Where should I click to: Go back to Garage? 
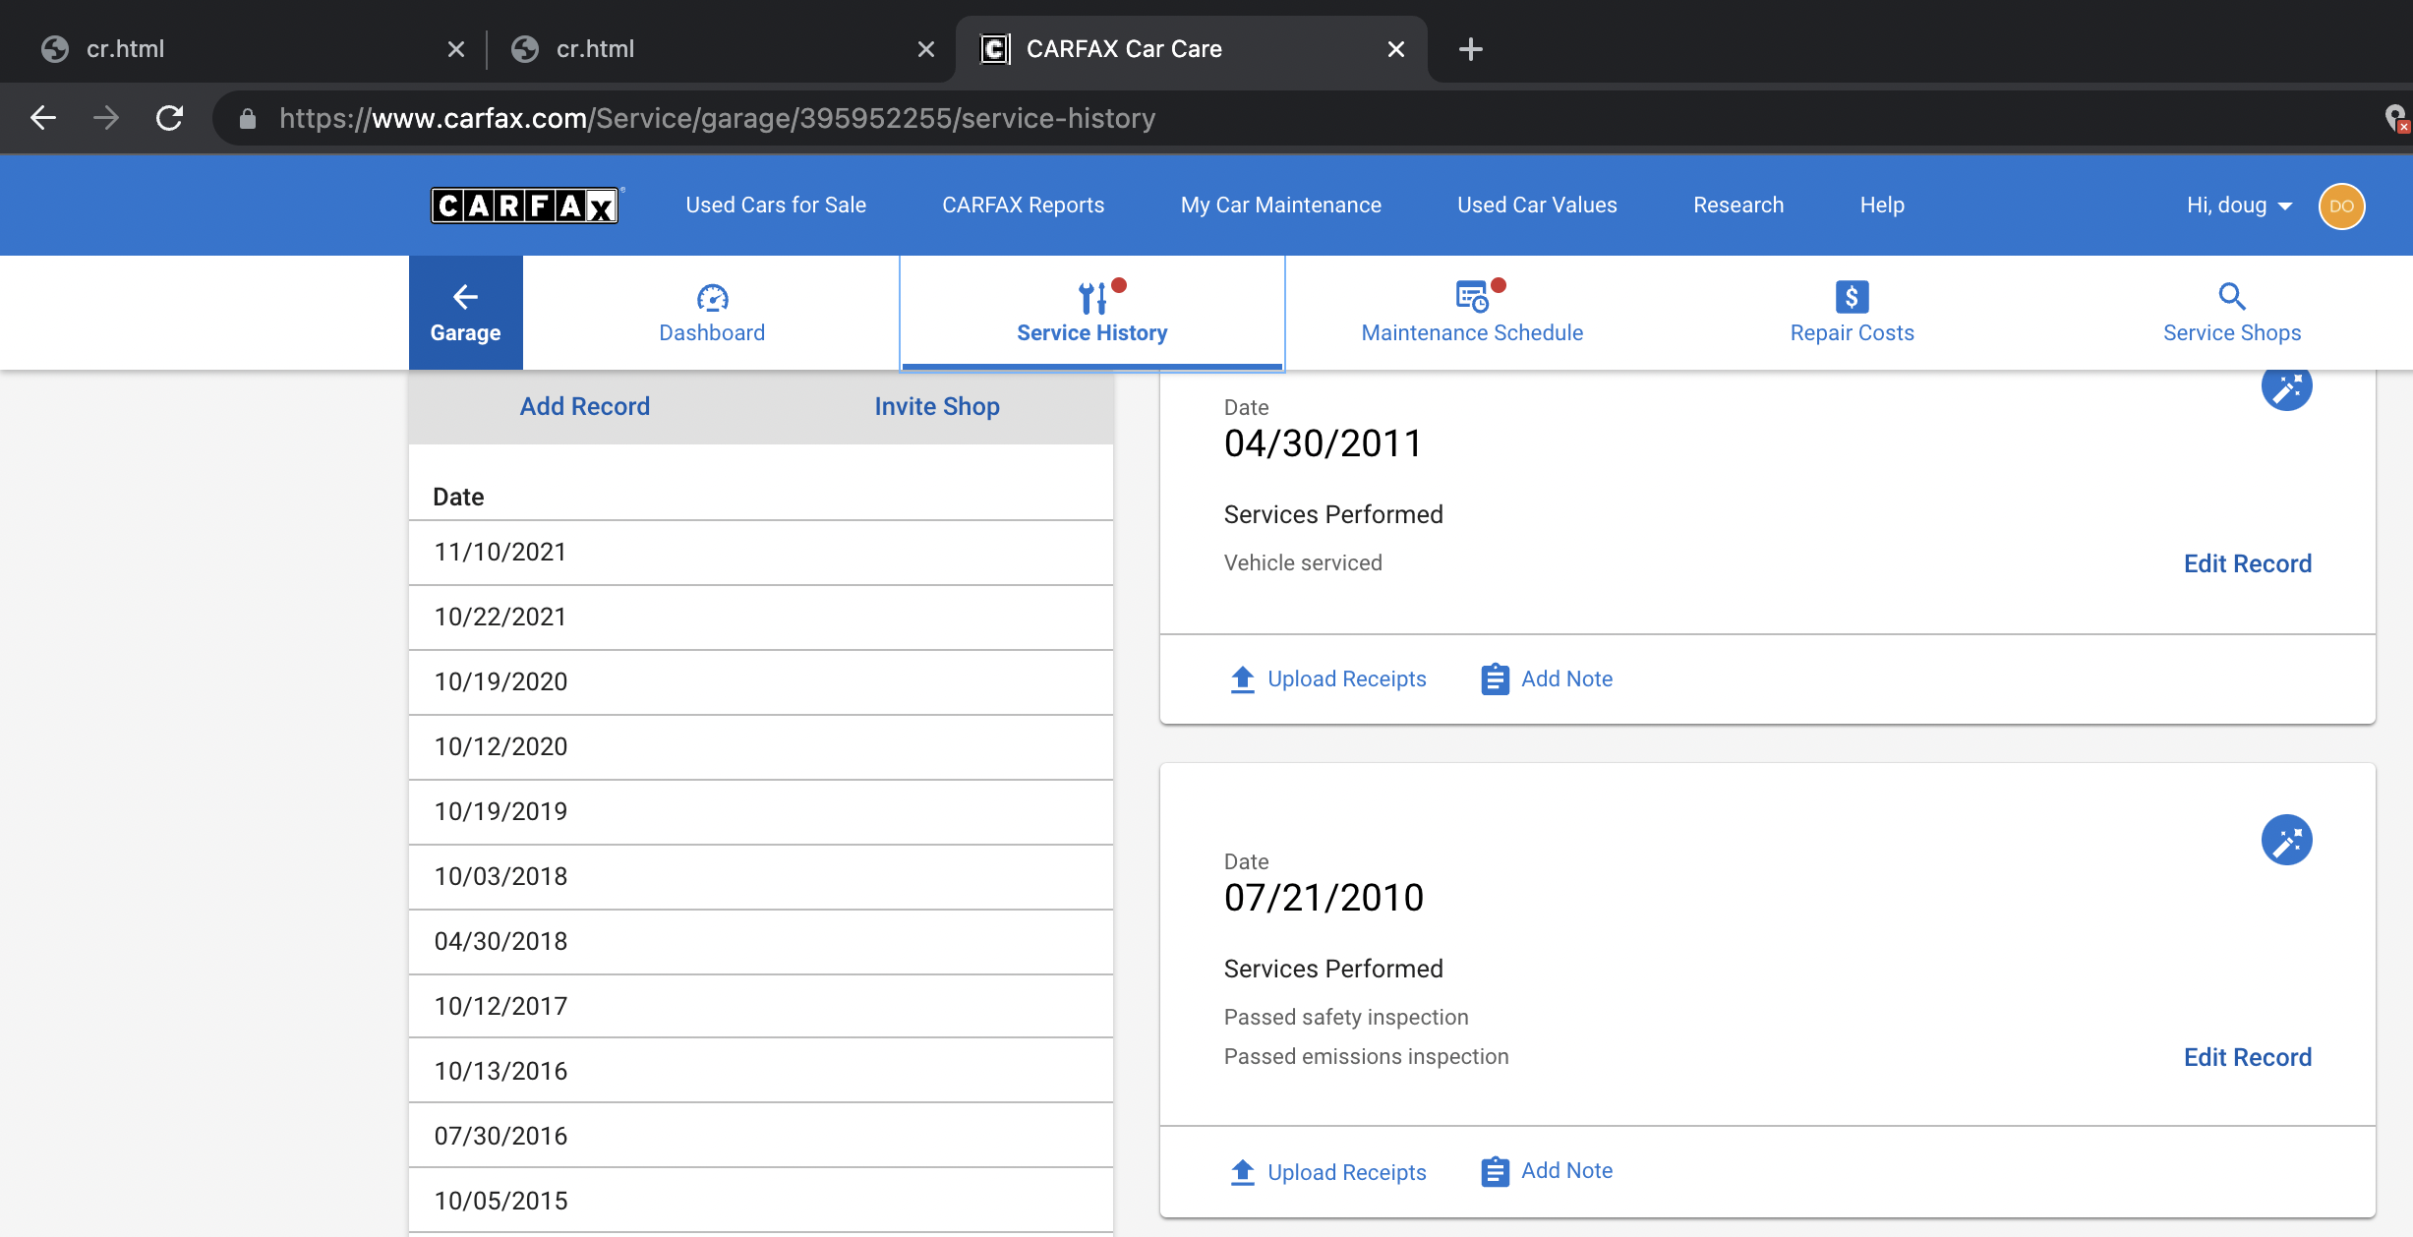tap(466, 313)
